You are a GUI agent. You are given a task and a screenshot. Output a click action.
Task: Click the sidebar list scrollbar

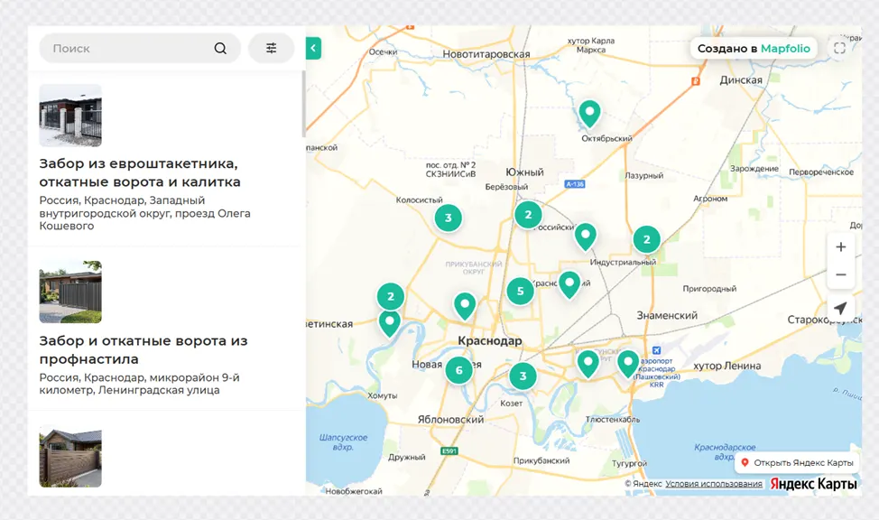304,105
